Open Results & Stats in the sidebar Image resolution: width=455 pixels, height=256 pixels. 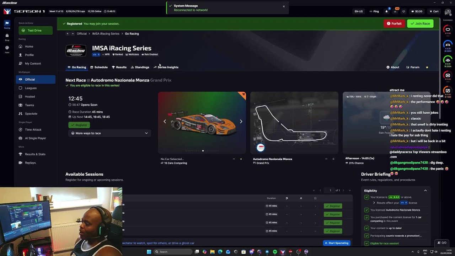coord(35,154)
